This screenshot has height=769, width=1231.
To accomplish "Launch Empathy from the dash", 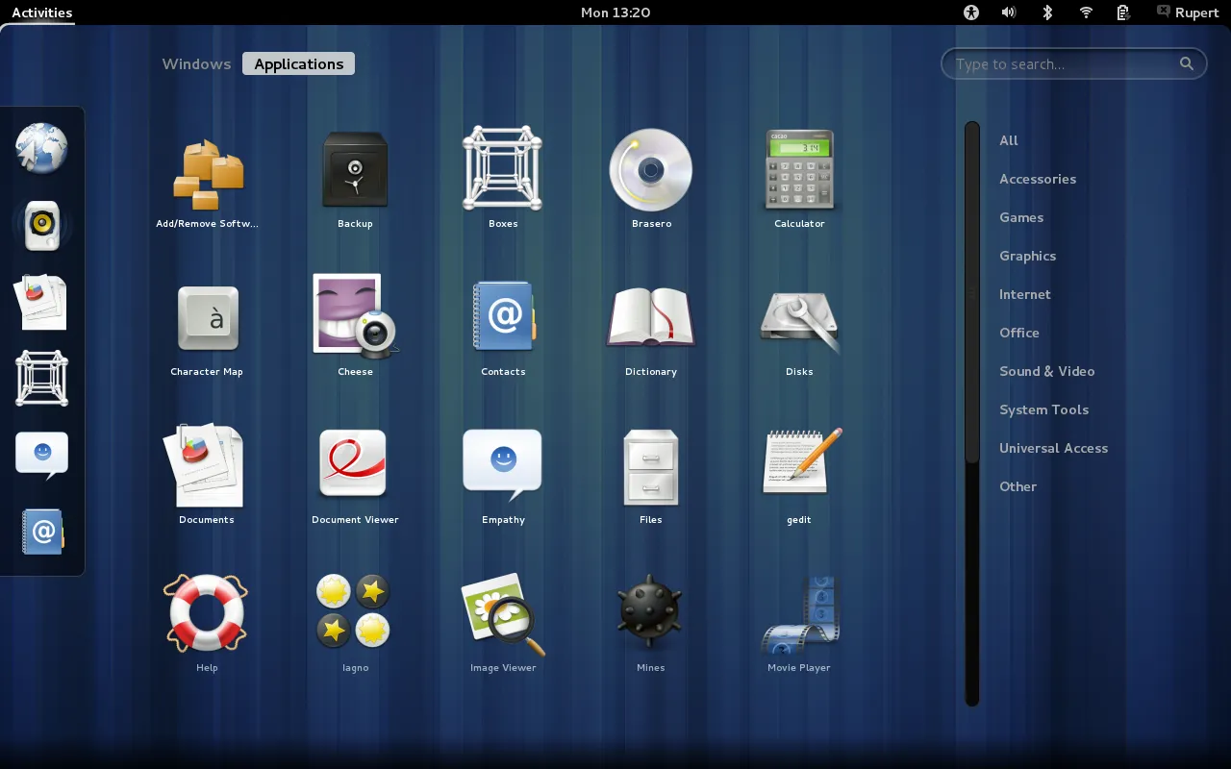I will click(40, 452).
